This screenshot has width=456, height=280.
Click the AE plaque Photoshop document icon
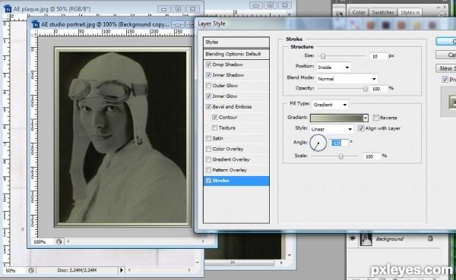[8, 8]
